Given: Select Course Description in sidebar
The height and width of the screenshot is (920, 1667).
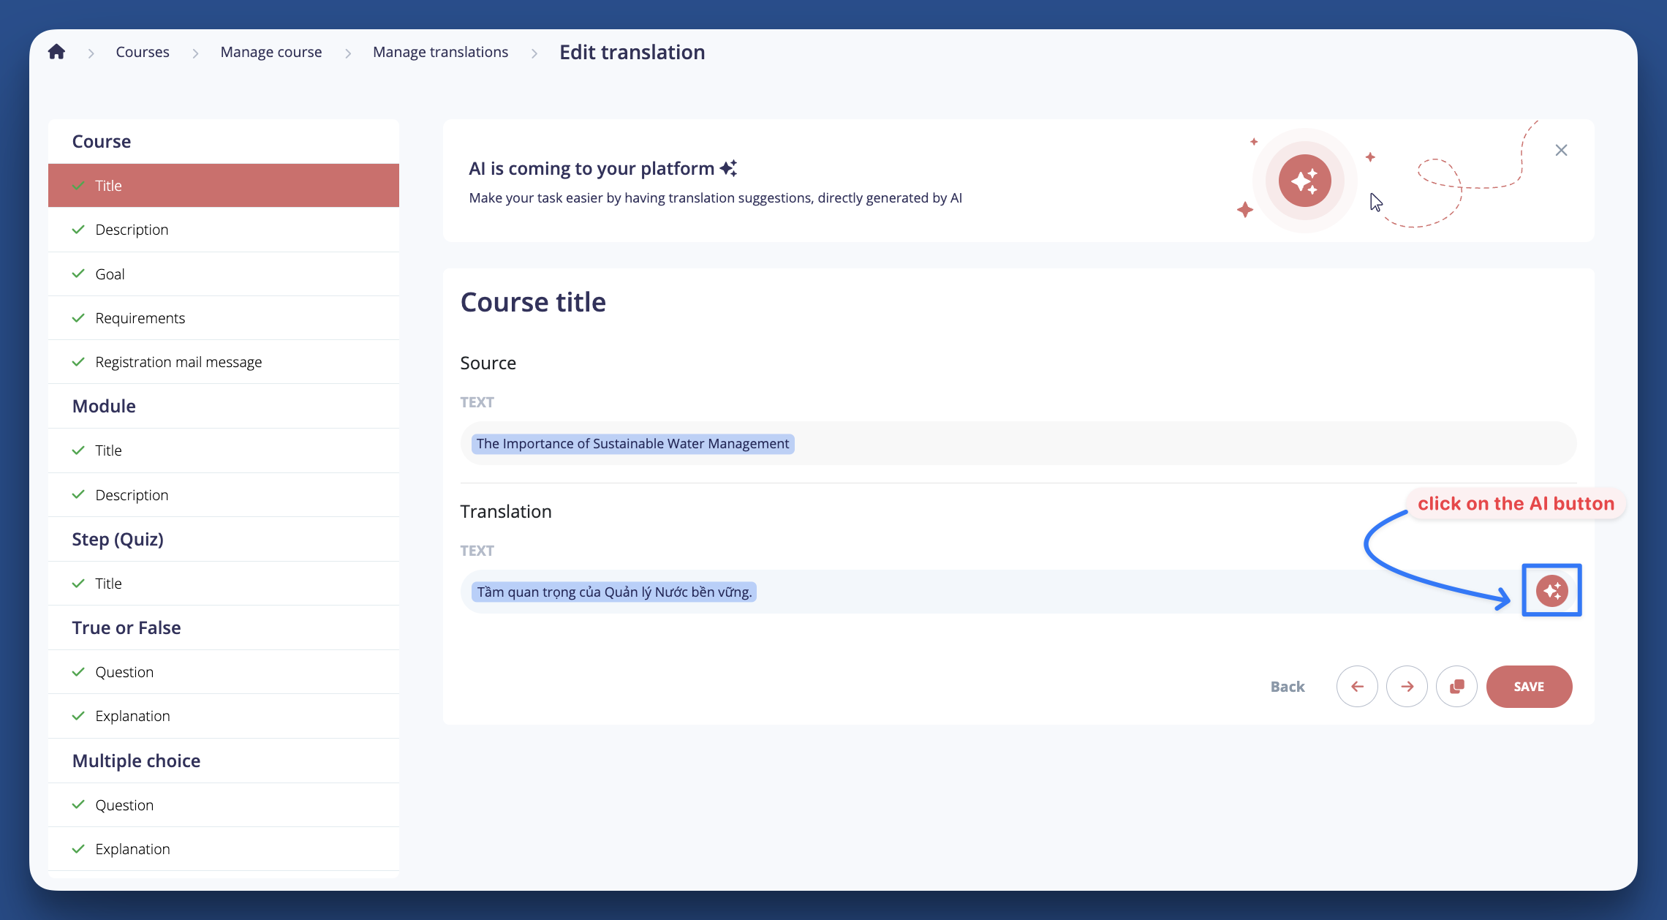Looking at the screenshot, I should pos(224,230).
